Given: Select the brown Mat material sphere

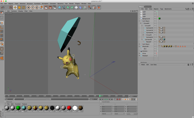Looking at the screenshot, I should 80,108.
